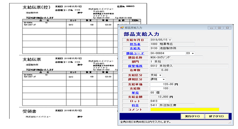Screen dimensions: 238x129
Task: Click the 支給先 lookup link
Action: pos(135,48)
